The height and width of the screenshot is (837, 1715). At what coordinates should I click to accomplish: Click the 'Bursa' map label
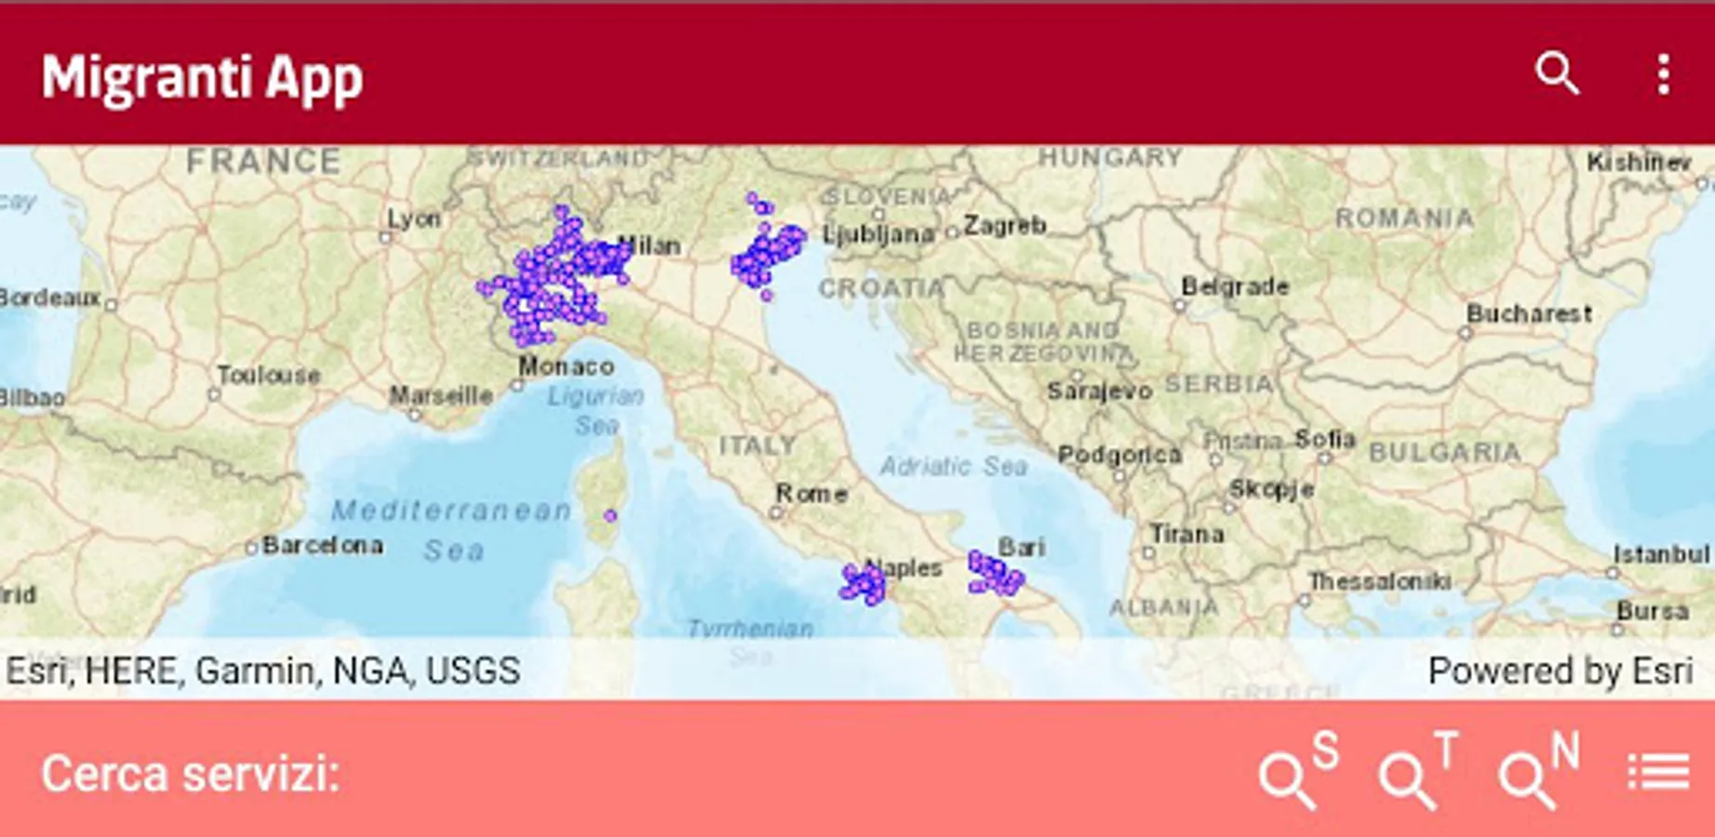(x=1653, y=611)
